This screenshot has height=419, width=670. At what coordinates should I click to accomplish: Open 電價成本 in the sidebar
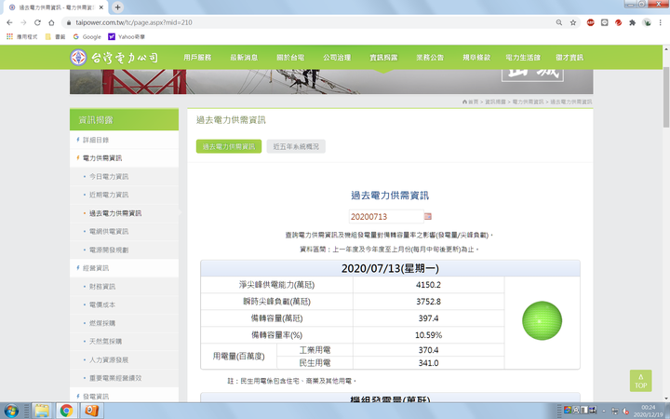(124, 304)
